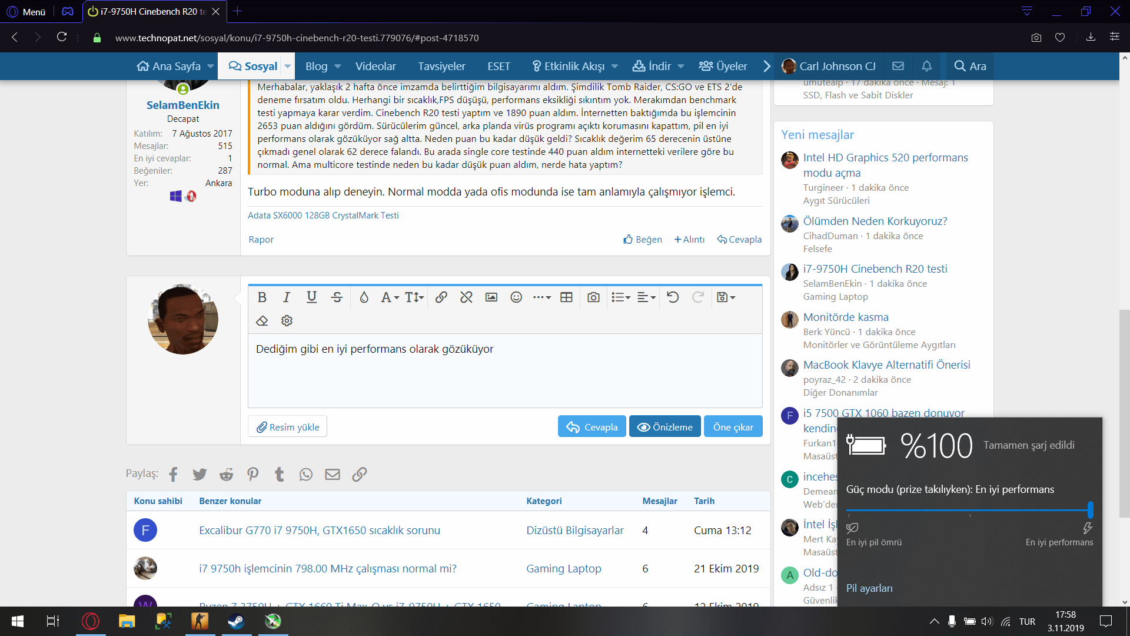The height and width of the screenshot is (636, 1130).
Task: Open the Ana Sayfa dropdown arrow
Action: [210, 67]
